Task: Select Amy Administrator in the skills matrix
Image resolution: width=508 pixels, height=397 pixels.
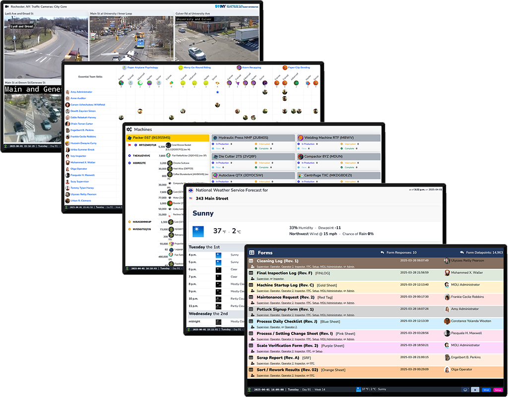Action: (x=81, y=92)
